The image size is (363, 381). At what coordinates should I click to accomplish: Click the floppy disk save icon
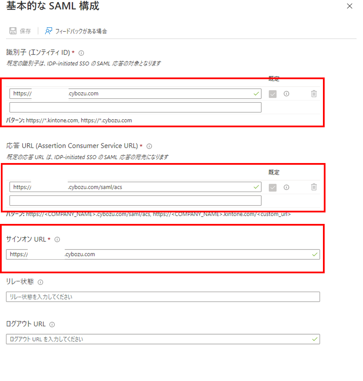[x=13, y=31]
